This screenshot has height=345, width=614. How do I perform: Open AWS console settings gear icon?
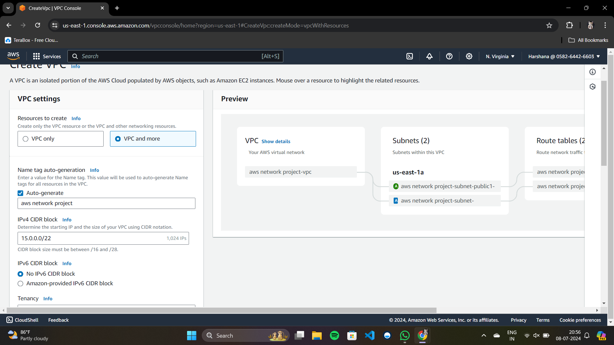pos(469,56)
